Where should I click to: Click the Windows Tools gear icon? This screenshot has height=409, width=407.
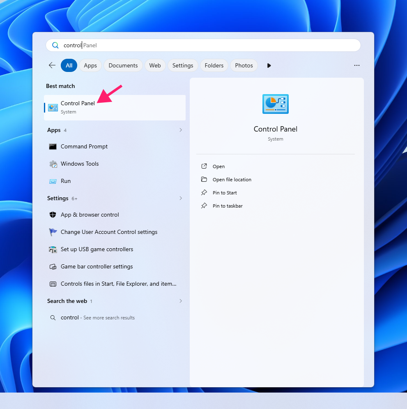[x=53, y=164]
